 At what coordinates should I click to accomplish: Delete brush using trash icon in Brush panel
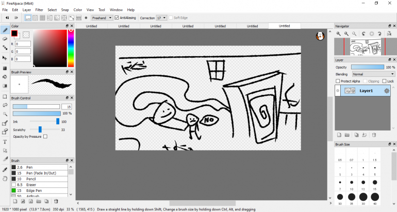56,201
